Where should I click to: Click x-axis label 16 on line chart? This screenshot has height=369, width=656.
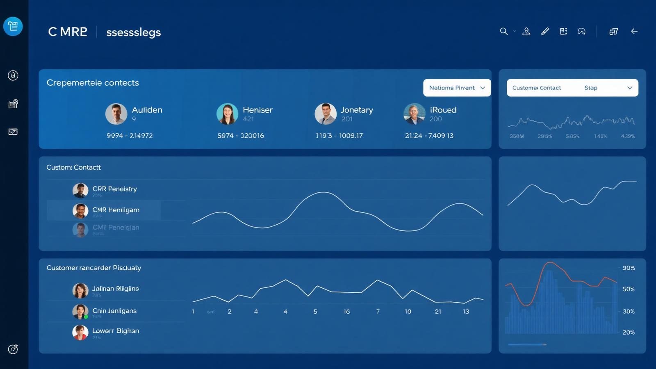[x=346, y=312]
